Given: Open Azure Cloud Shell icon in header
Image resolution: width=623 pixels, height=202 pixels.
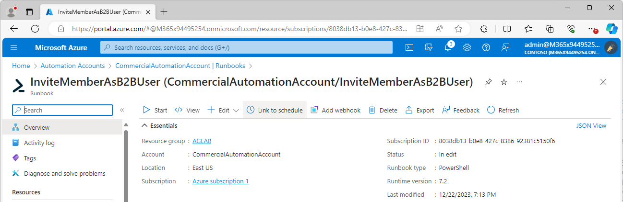Looking at the screenshot, I should point(409,47).
